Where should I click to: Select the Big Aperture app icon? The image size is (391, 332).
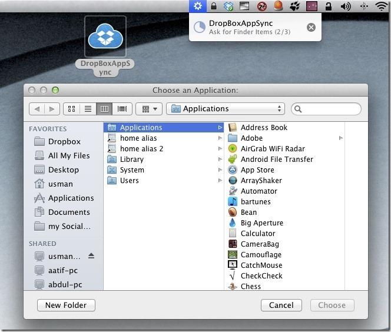click(233, 223)
